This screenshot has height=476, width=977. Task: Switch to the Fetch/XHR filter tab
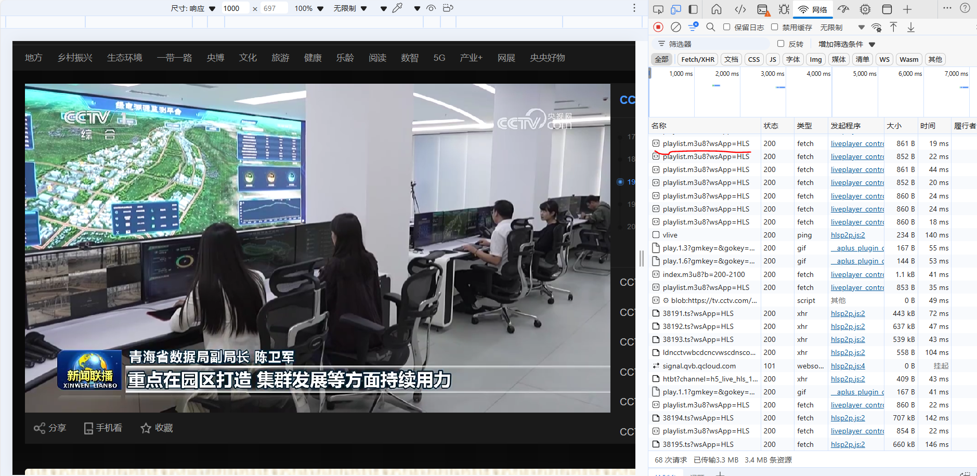point(698,59)
